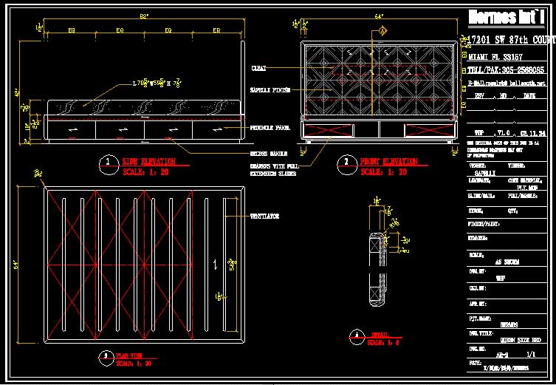The image size is (556, 385).
Task: Click the '1/1' sheet number
Action: (x=531, y=355)
